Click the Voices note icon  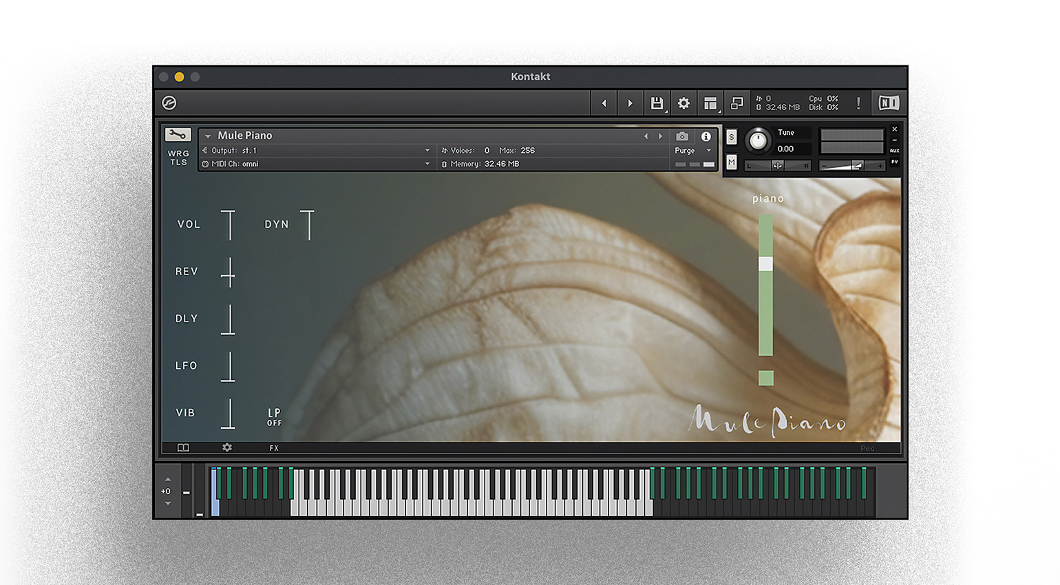[x=444, y=150]
